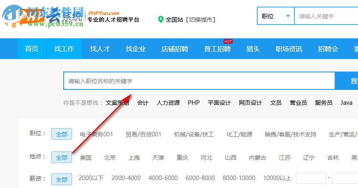The width and height of the screenshot is (358, 188).
Task: Filter salary by 4000-6000
Action: coord(163,178)
